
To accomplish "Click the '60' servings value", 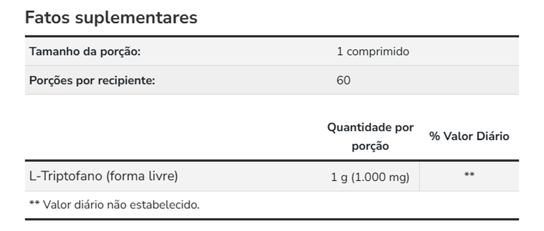I will pos(343,80).
